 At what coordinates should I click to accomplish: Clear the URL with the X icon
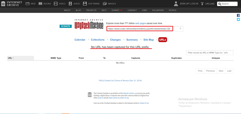click(180, 28)
